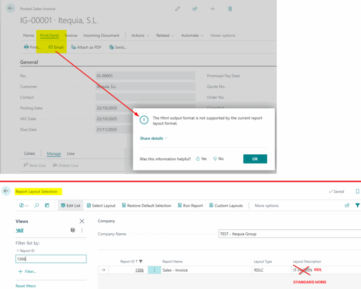
Task: Click the Reset filters link
Action: pyautogui.click(x=26, y=286)
